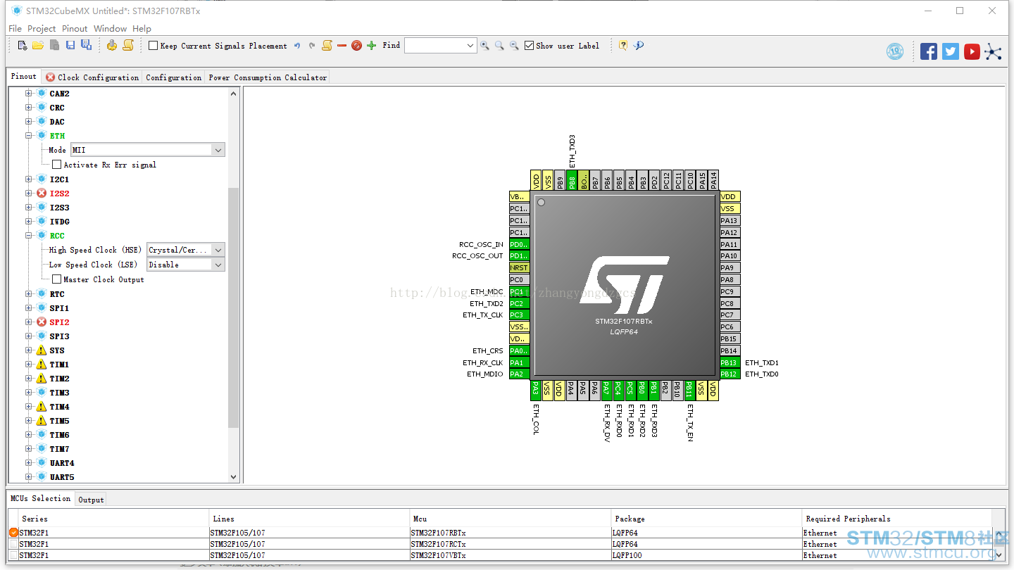Viewport: 1014px width, 570px height.
Task: Click the PB12 pin on chip
Action: pyautogui.click(x=730, y=374)
